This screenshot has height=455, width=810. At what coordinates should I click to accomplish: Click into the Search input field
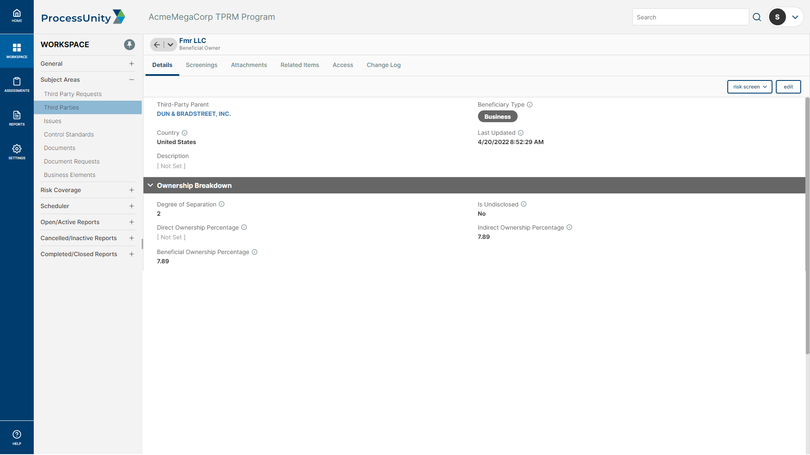(690, 17)
